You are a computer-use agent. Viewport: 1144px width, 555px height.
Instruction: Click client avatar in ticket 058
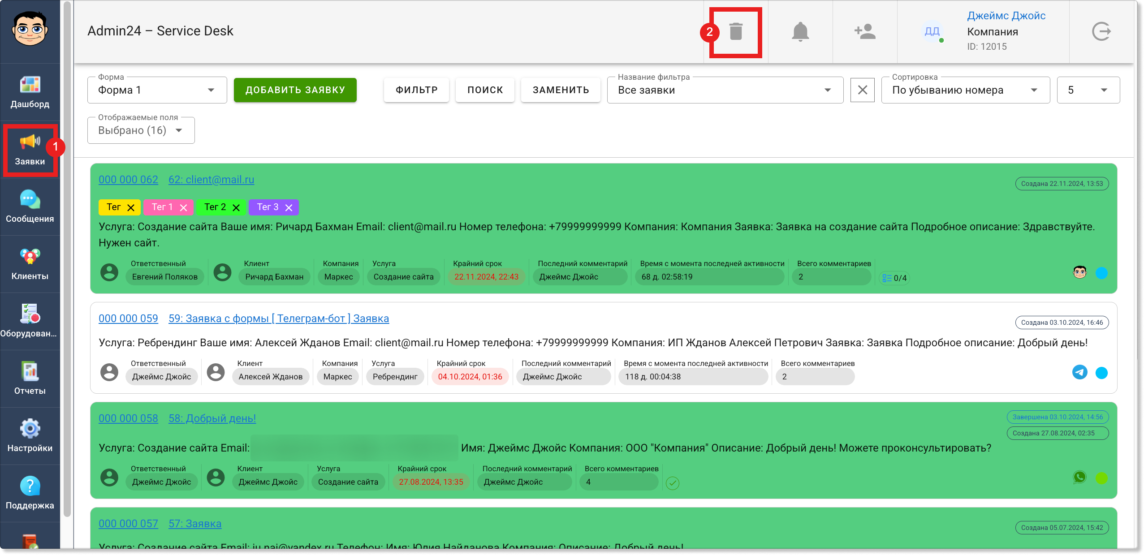click(x=216, y=478)
